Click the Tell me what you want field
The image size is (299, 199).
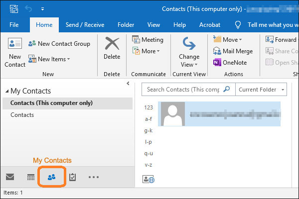click(x=273, y=25)
